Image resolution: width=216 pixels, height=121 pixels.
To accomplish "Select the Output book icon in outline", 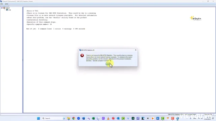I will point(4,8).
